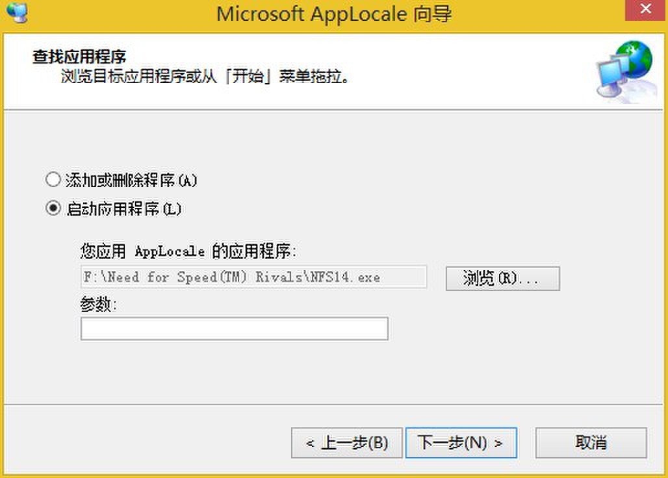This screenshot has width=668, height=478.
Task: Select the 添加或删除程序 (A) radio button
Action: click(x=53, y=179)
